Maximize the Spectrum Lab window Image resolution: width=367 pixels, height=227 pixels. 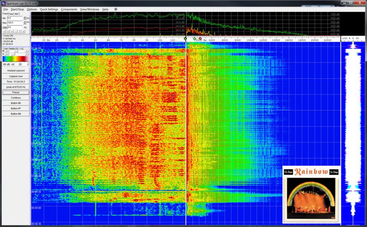[350, 3]
